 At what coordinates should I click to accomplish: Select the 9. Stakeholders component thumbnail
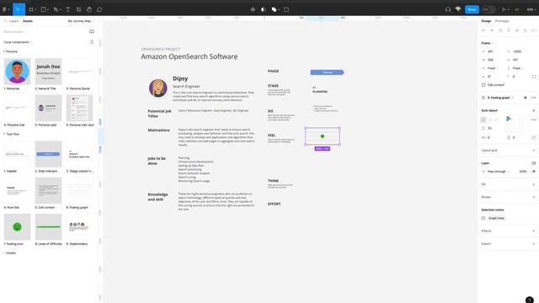pyautogui.click(x=79, y=226)
